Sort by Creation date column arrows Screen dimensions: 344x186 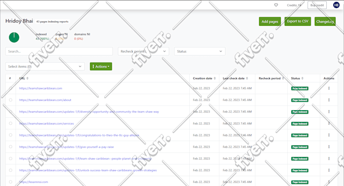click(215, 78)
